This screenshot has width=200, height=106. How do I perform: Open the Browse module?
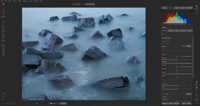(196, 7)
